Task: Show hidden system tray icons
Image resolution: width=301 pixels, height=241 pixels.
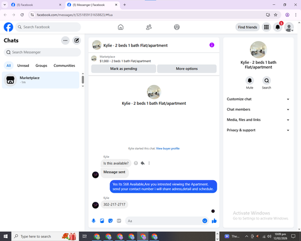Action: 247,236
